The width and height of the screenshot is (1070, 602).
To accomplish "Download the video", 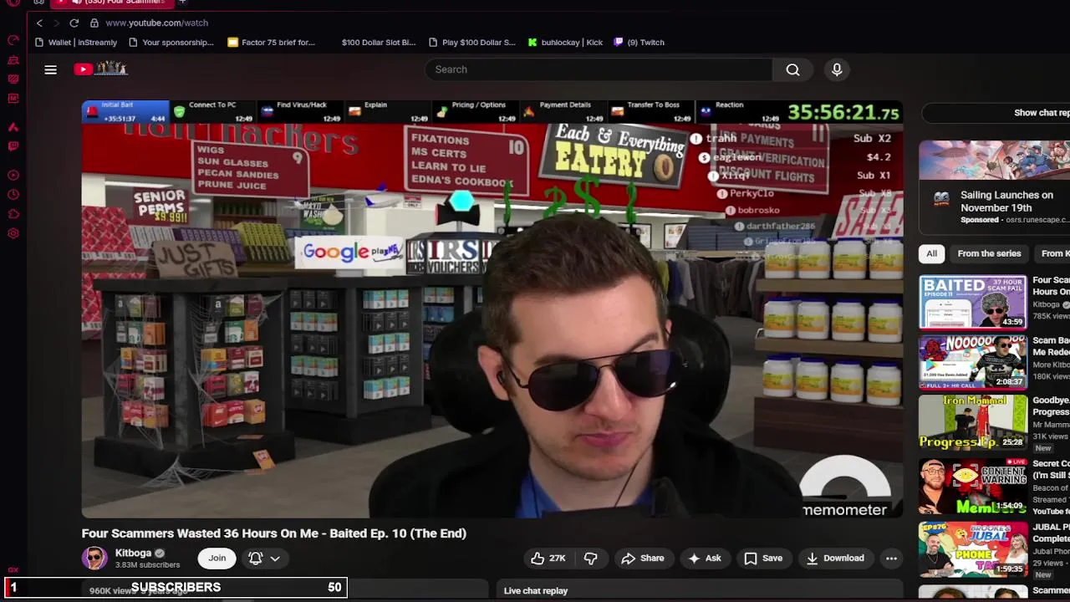I will click(835, 558).
